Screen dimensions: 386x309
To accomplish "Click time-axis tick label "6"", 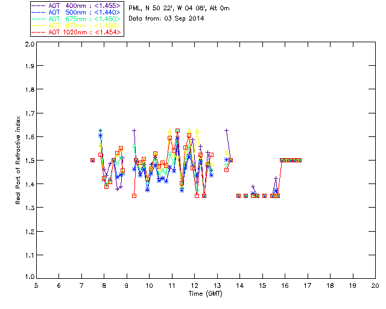I will (59, 285).
